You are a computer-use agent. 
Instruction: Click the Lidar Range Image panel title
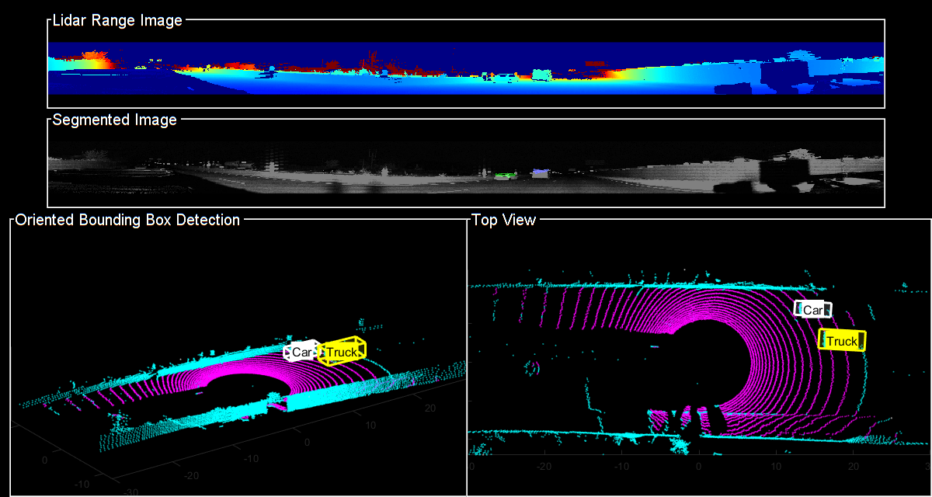[x=116, y=21]
